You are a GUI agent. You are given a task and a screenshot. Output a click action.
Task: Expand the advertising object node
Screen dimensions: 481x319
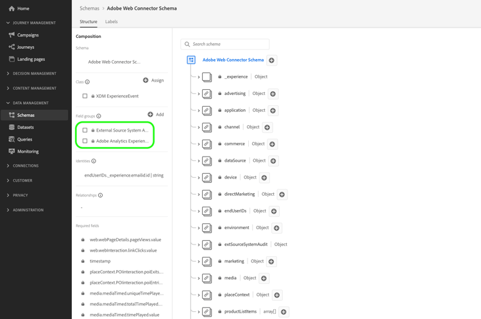pos(198,94)
